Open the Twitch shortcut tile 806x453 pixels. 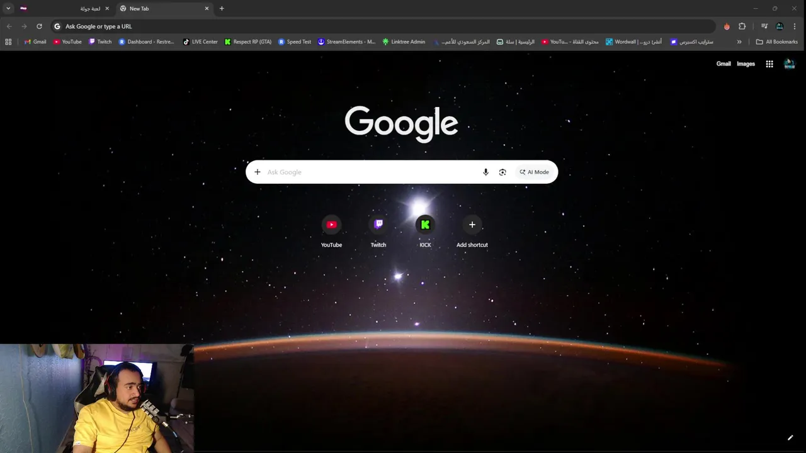tap(378, 232)
